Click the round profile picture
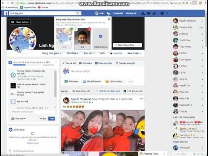 [23, 40]
